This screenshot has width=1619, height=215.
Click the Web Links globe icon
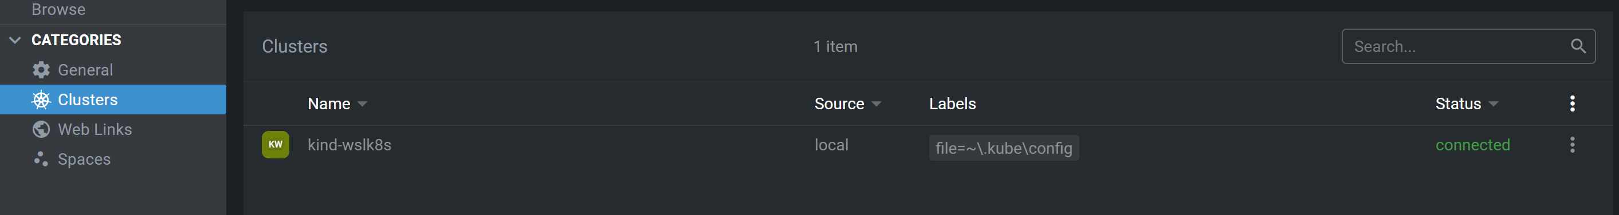(41, 129)
